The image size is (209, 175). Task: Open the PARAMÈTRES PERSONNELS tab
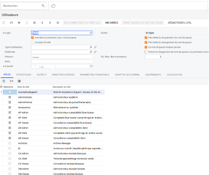point(94,75)
